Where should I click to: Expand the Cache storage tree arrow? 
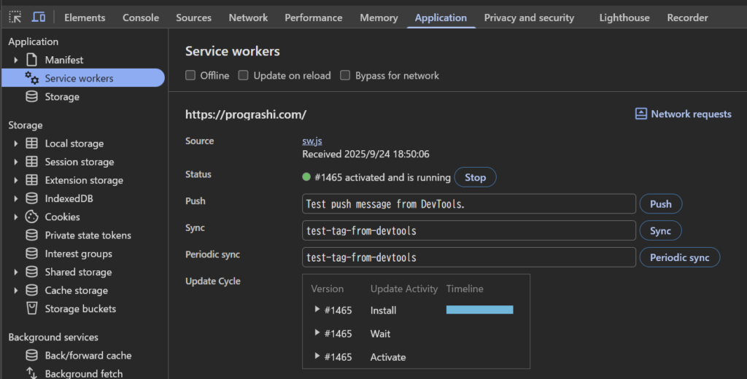15,290
